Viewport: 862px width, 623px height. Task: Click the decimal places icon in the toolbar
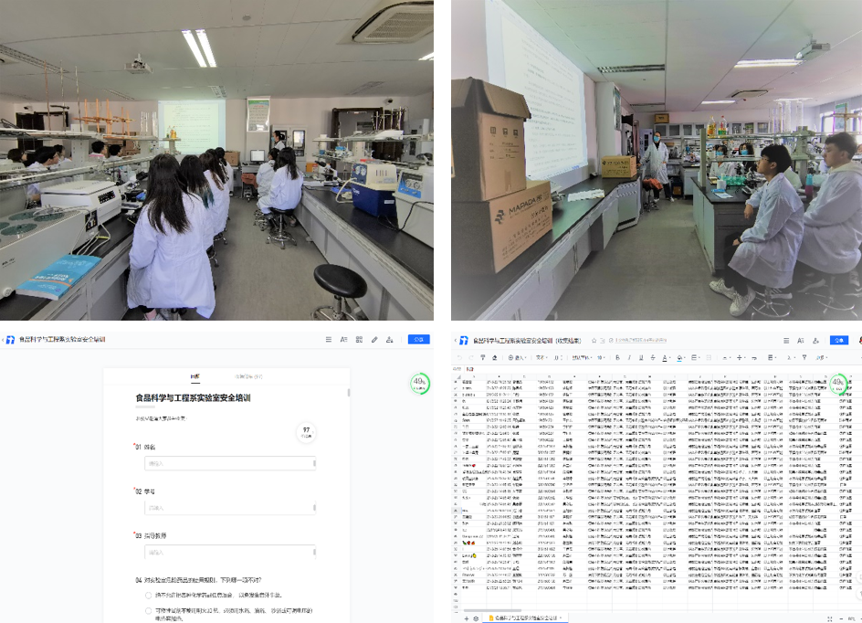[559, 358]
